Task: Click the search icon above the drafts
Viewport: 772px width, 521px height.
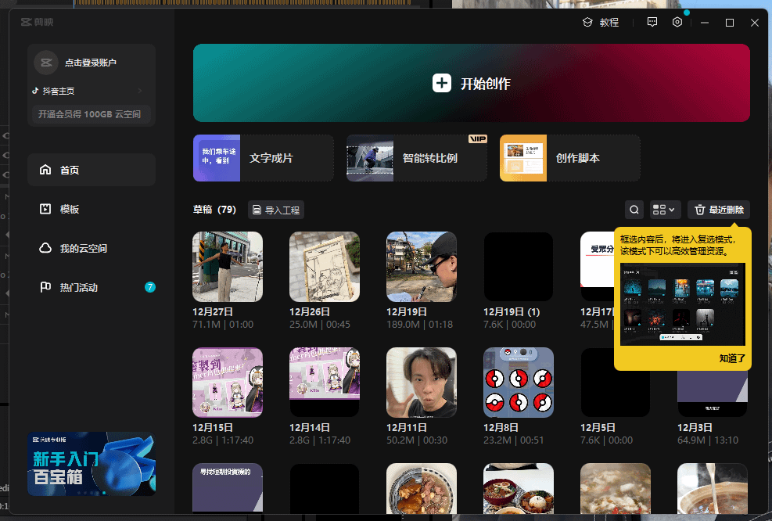Action: (634, 210)
